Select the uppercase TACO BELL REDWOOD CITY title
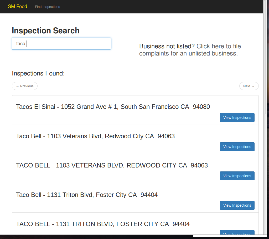 click(112, 165)
